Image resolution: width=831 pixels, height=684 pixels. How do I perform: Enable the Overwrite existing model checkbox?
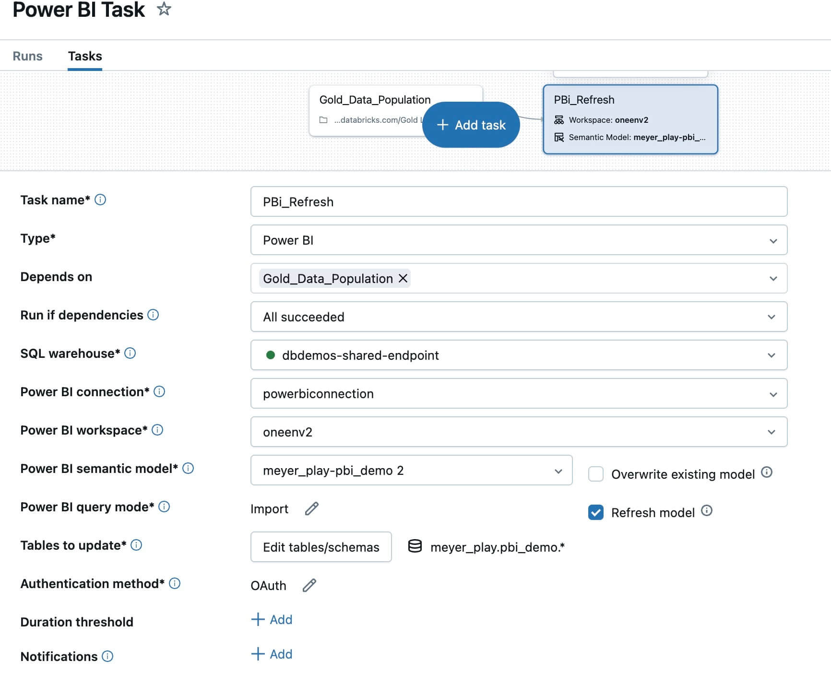click(596, 474)
